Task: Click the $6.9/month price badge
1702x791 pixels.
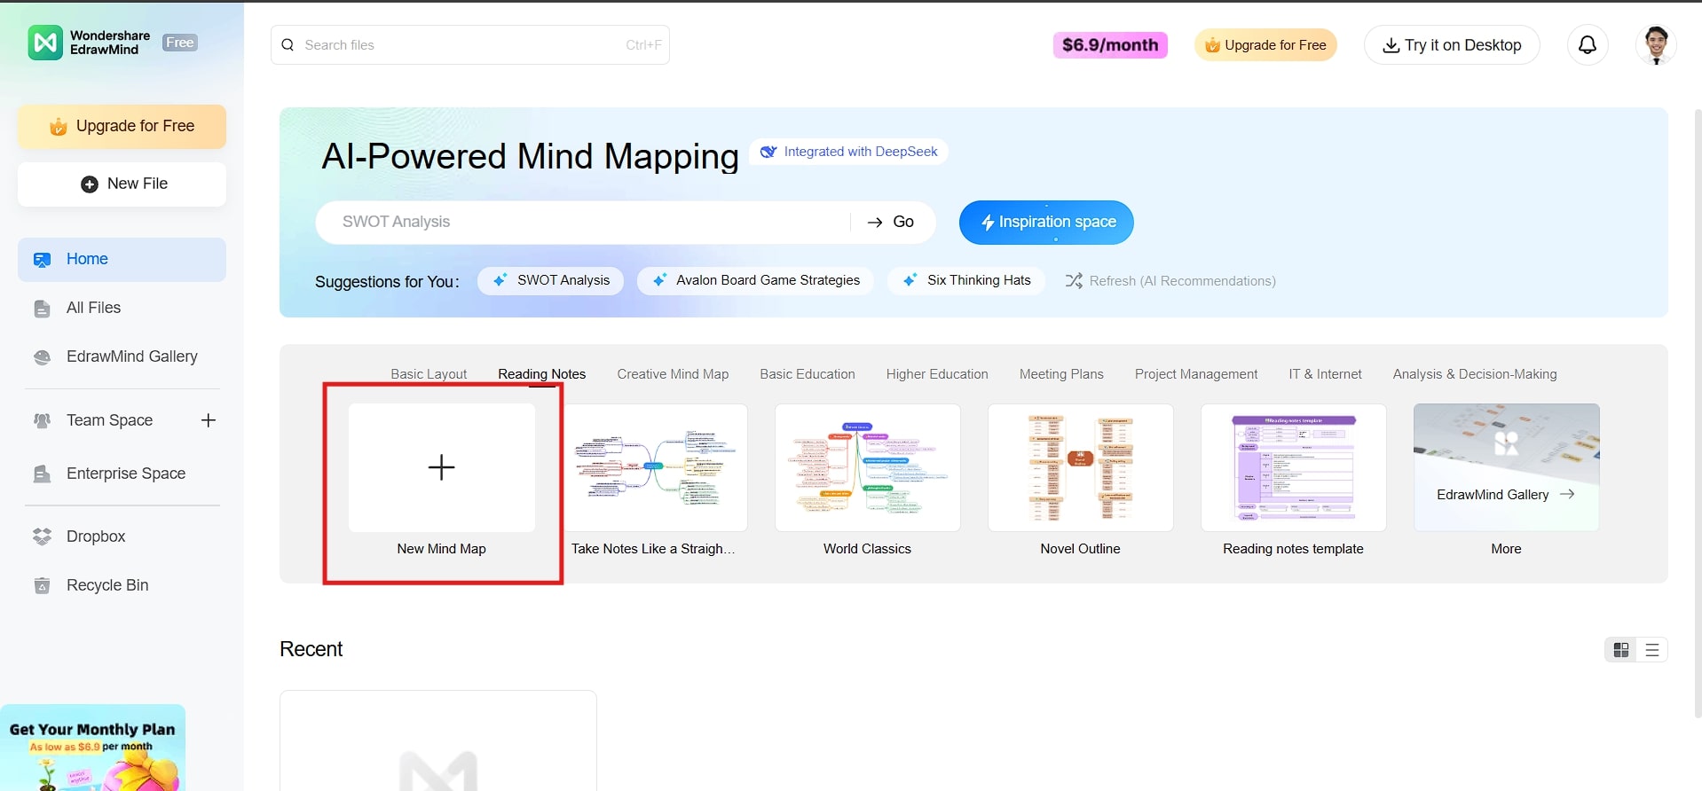Action: coord(1110,45)
